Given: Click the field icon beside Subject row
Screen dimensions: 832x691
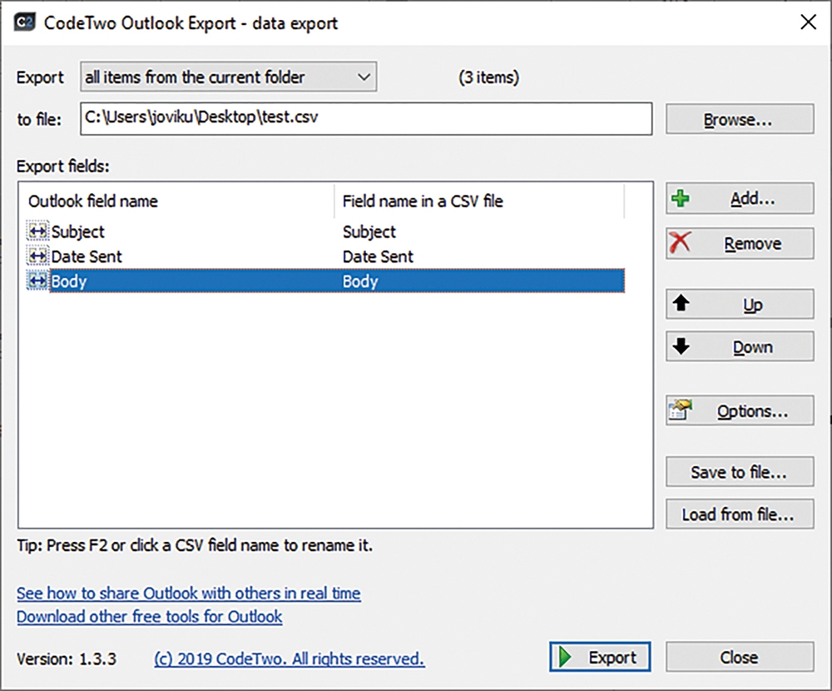Looking at the screenshot, I should point(37,231).
